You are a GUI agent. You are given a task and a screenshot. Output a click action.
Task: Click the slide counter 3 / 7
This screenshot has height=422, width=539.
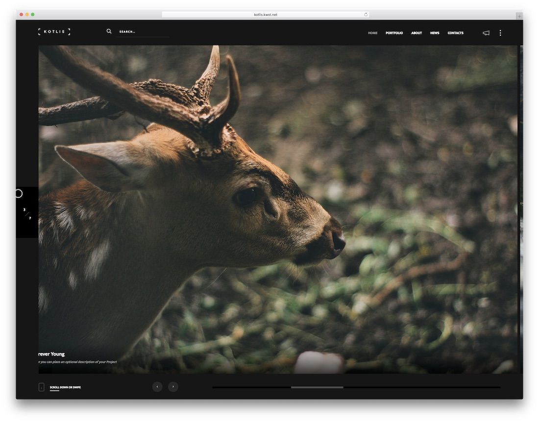27,214
